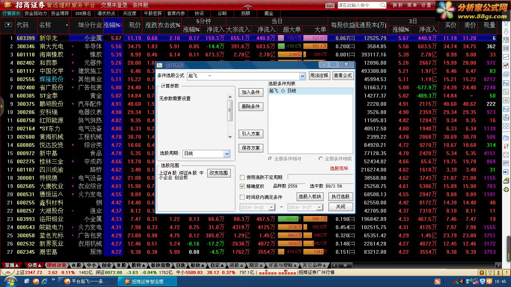Click the blue folder icon in sidebar
Viewport: 511px width, 287px height.
point(506,138)
